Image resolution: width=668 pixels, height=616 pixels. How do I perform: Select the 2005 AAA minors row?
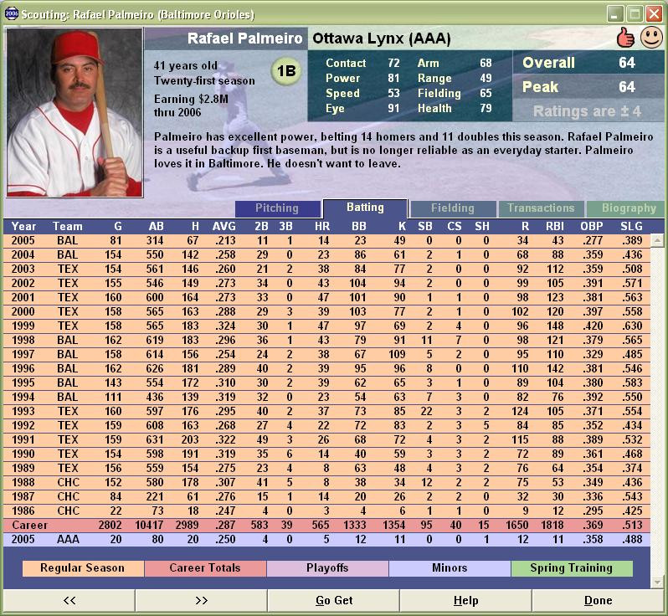(x=326, y=539)
